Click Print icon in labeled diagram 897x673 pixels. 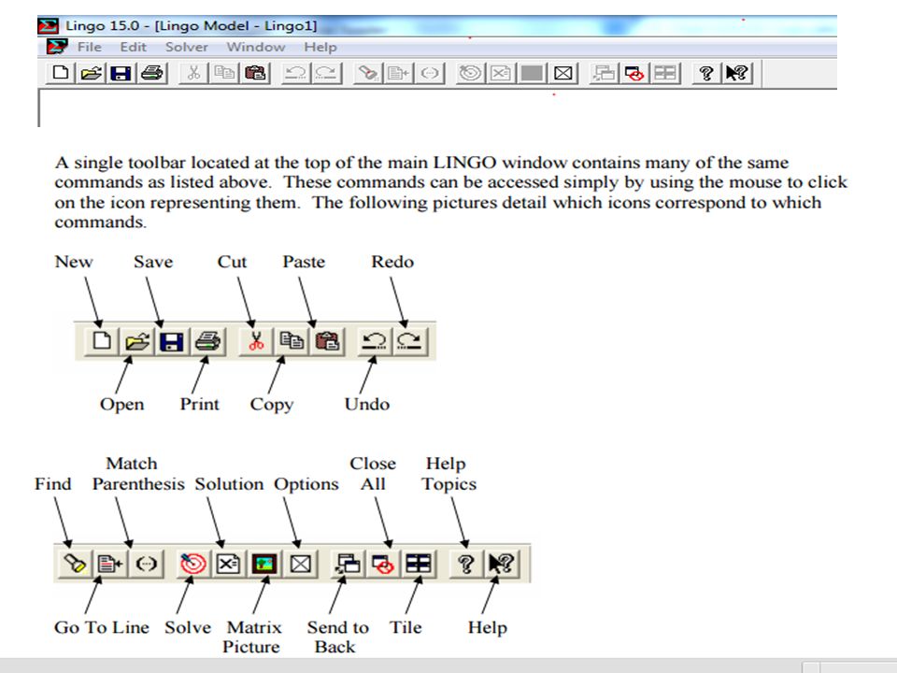pyautogui.click(x=207, y=342)
